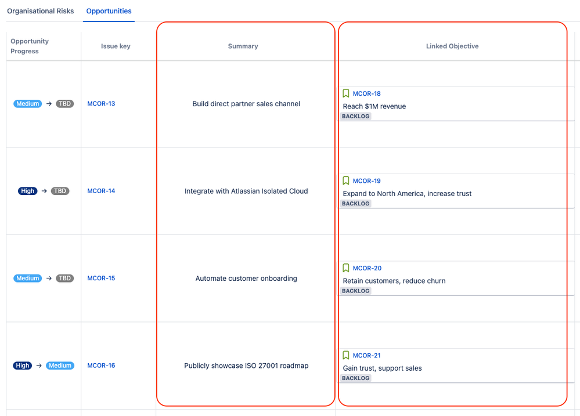Image resolution: width=580 pixels, height=416 pixels.
Task: Click the bookmark icon beside MCOR-20
Action: click(x=346, y=268)
